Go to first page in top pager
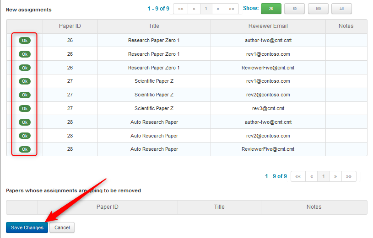The width and height of the screenshot is (373, 238). tap(181, 9)
